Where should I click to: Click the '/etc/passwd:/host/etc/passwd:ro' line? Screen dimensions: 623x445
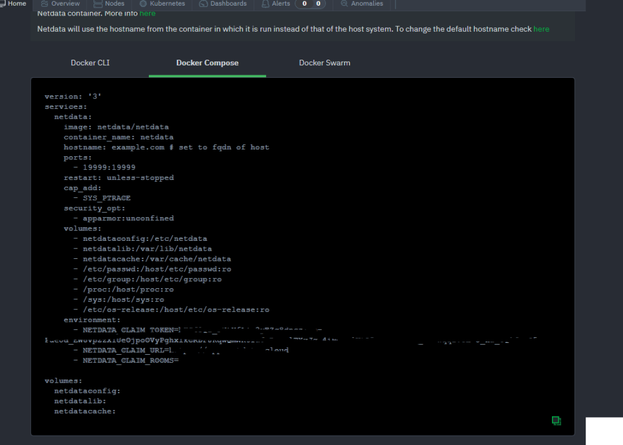152,269
